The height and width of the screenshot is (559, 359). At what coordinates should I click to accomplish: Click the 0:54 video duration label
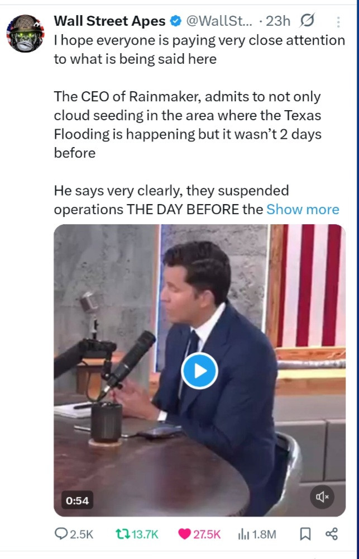click(x=78, y=500)
